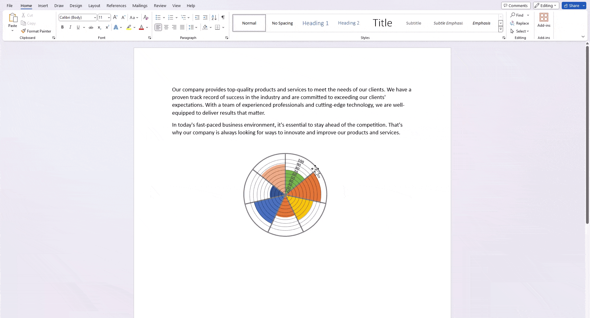Toggle the subscript formatting

coord(99,27)
